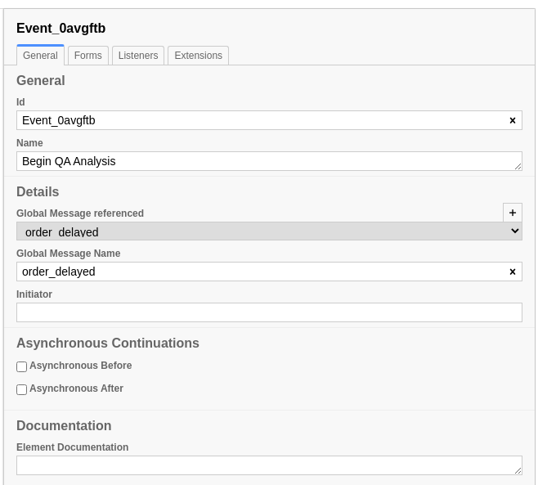This screenshot has height=485, width=538.
Task: Select the Event_0avgftb panel title
Action: [61, 28]
